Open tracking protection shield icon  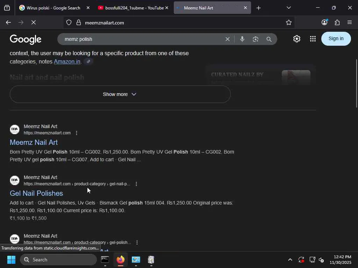click(69, 23)
